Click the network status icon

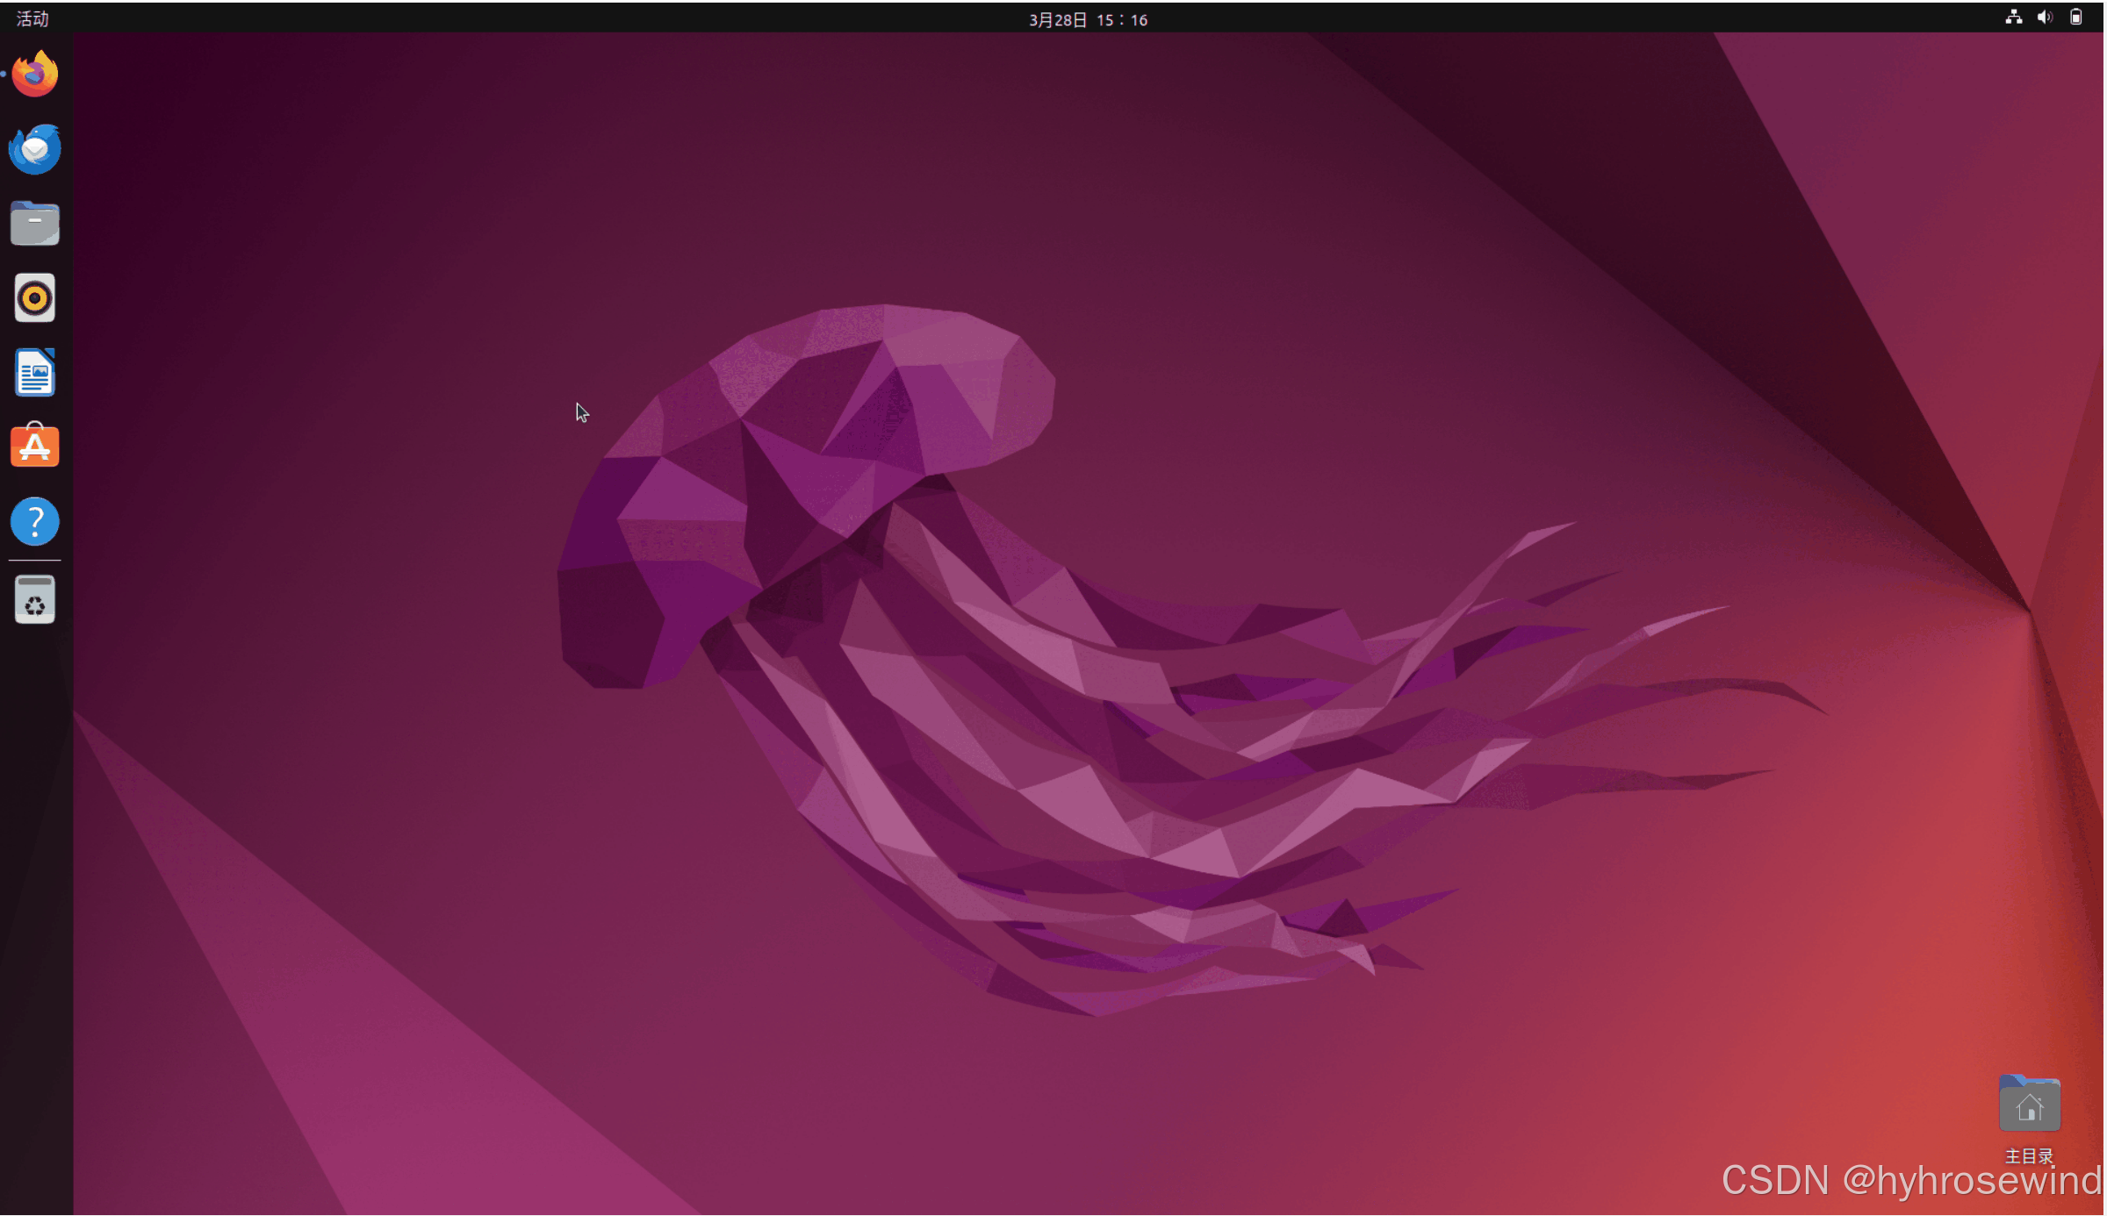tap(2014, 18)
